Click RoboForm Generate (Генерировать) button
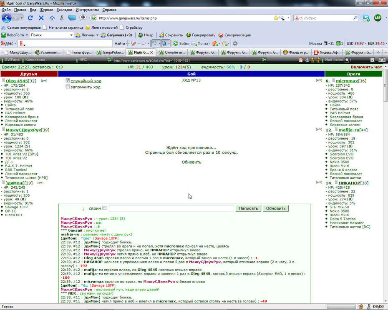388x310 pixels. coord(201,35)
